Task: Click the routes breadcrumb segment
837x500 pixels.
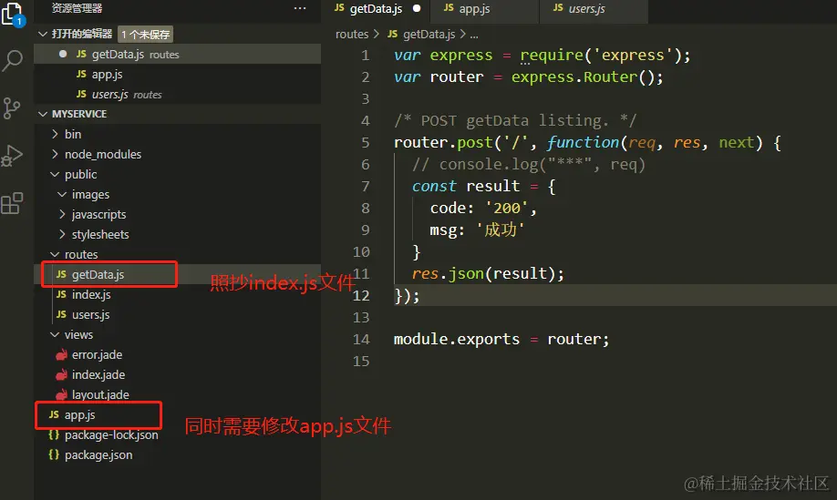Action: tap(352, 34)
